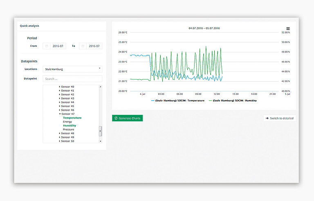
Task: Click the 12:00 x-axis label
Action: tap(217, 94)
